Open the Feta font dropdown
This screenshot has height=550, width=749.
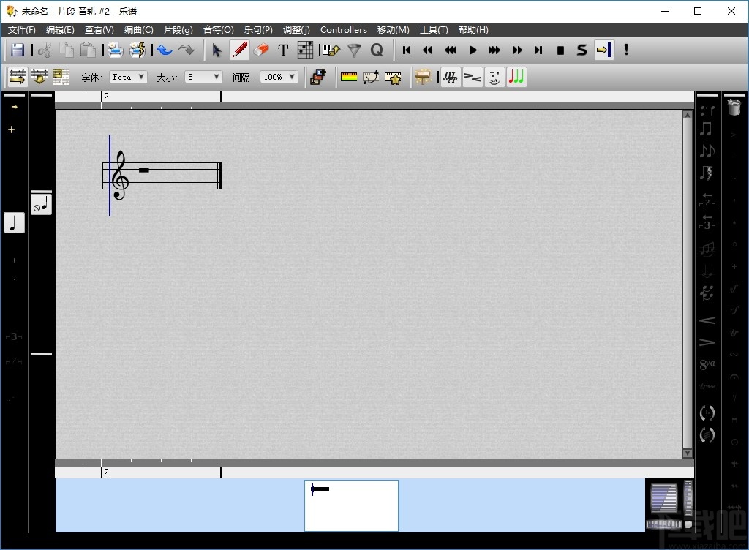[x=128, y=77]
